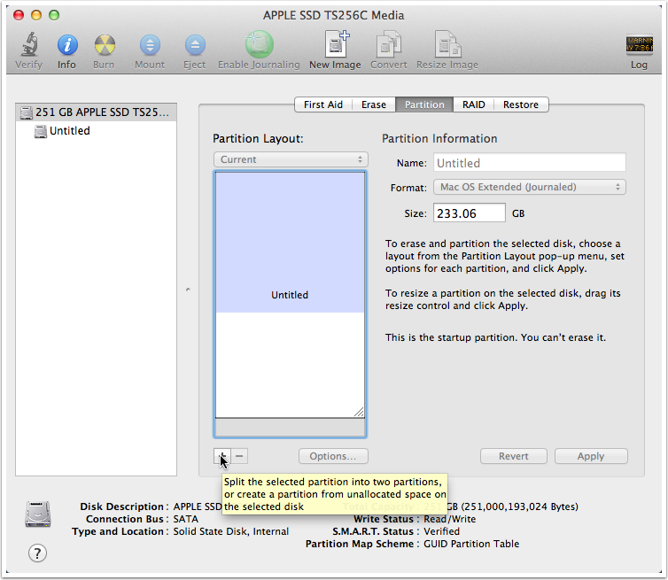Viewport: 668px width, 580px height.
Task: Click the partition Name field
Action: coord(530,163)
